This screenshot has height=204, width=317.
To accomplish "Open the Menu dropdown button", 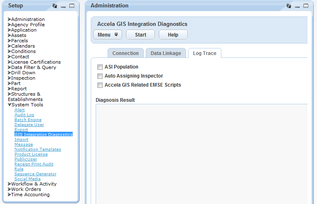I will 108,35.
